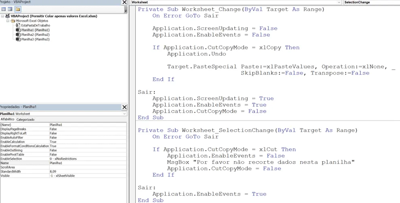The width and height of the screenshot is (400, 203).
Task: Click the Project panel toolbar overflow arrow
Action: tap(126, 10)
